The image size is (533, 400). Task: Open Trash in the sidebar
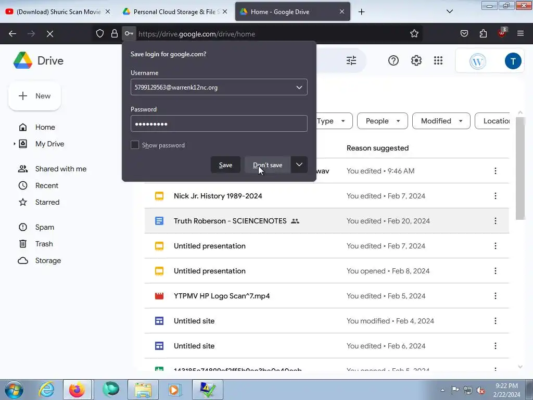point(44,244)
